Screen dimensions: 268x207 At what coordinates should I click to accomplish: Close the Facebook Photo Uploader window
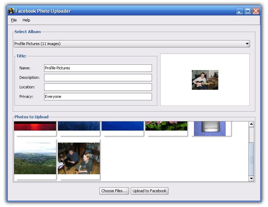coord(256,11)
